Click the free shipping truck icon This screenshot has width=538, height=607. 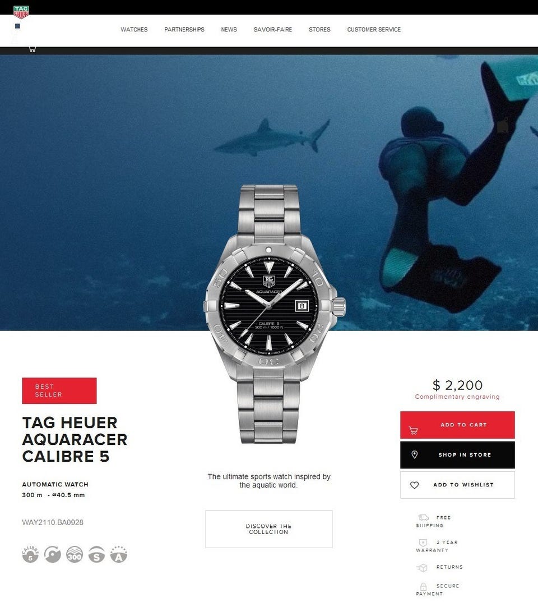[x=424, y=517]
